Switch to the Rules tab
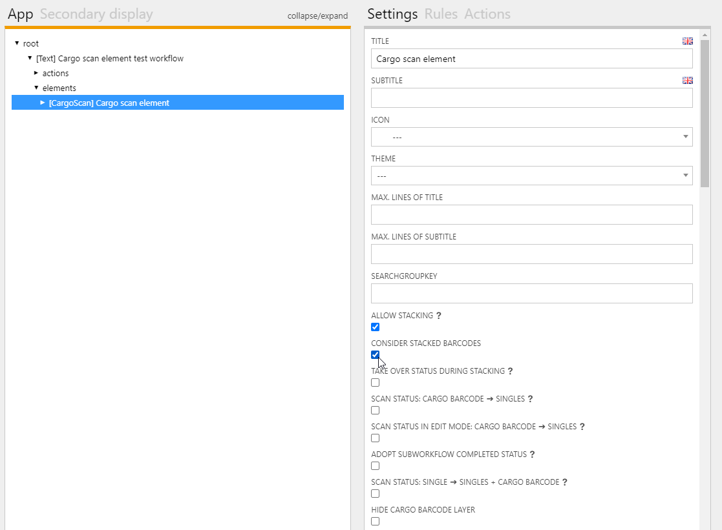Viewport: 722px width, 530px height. tap(441, 14)
